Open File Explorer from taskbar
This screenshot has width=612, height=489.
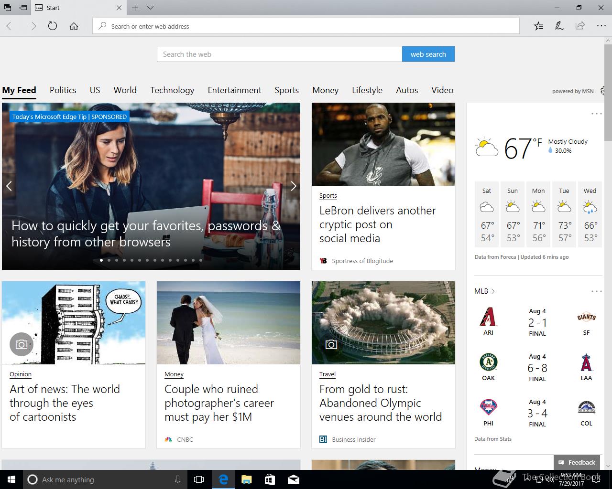(x=246, y=479)
